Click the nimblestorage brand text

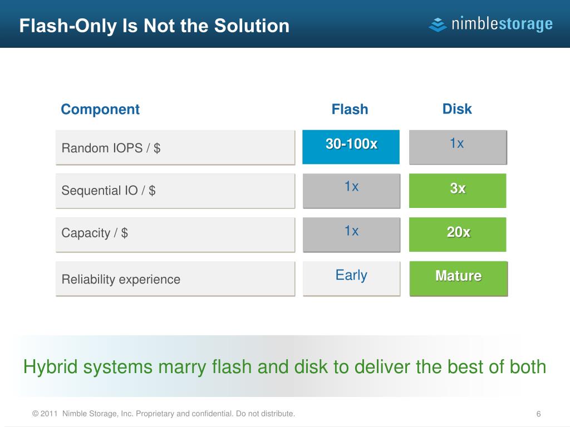[x=502, y=24]
